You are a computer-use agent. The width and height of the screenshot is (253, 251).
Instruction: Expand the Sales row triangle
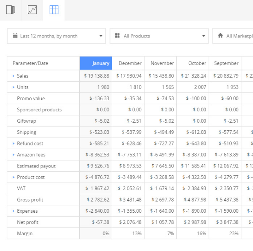click(x=14, y=76)
